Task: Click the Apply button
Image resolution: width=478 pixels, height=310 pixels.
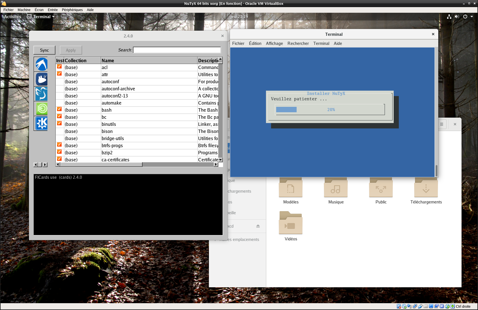Action: 71,50
